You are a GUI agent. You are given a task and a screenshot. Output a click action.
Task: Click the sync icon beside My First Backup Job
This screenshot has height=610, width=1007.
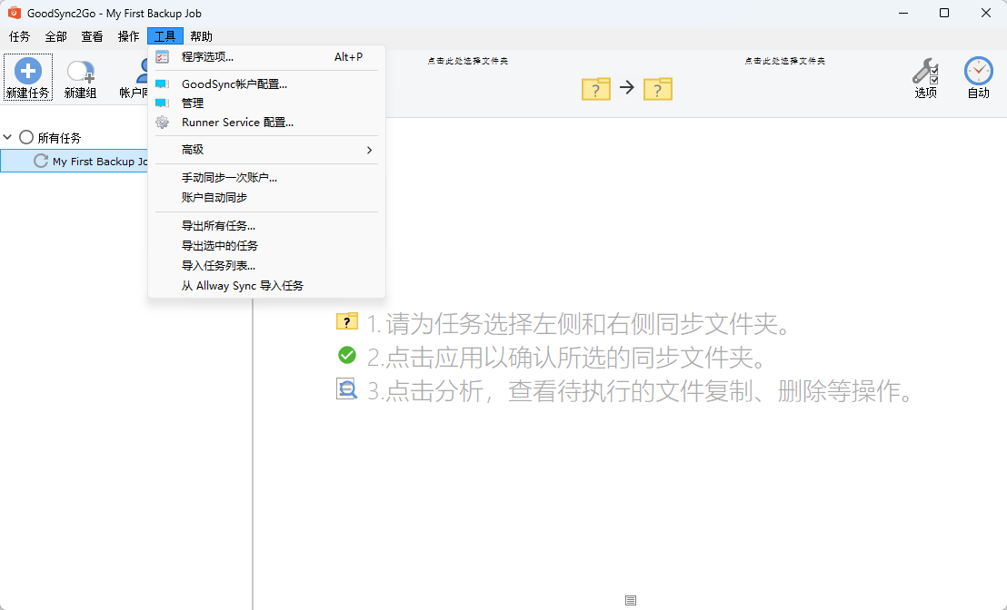tap(41, 161)
